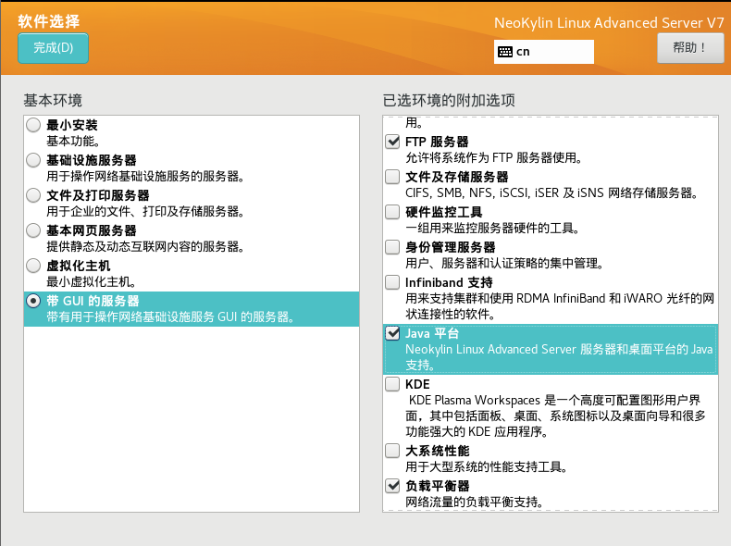Uncheck the 负载平衡器 checkbox
The height and width of the screenshot is (546, 731).
click(x=392, y=486)
